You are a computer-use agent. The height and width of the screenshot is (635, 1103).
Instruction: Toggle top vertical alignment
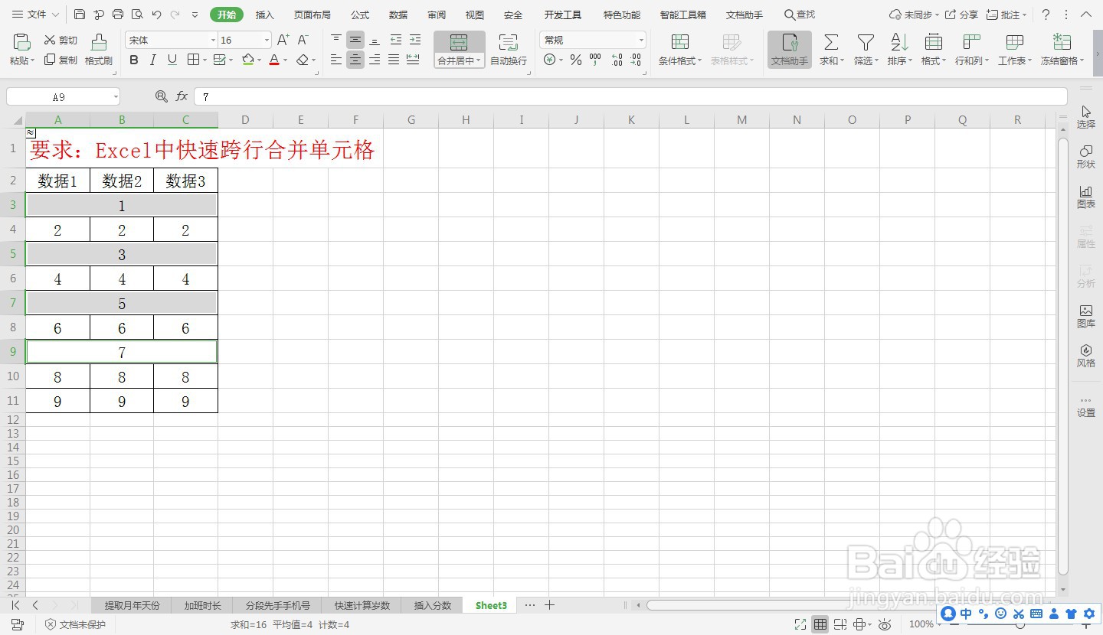coord(336,40)
